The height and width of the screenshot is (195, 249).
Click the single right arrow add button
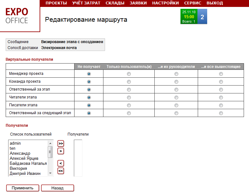61,151
